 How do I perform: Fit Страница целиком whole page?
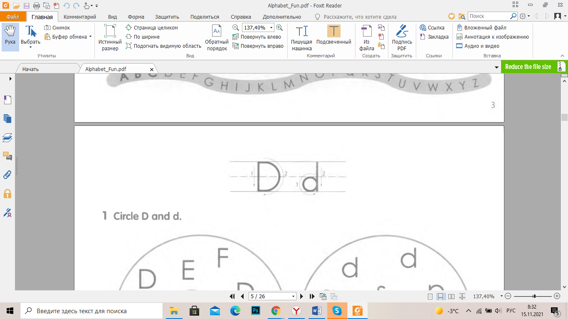point(152,27)
